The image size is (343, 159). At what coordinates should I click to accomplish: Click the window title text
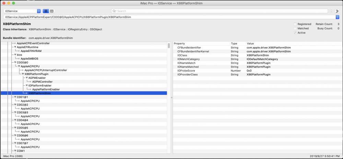[x=171, y=3]
